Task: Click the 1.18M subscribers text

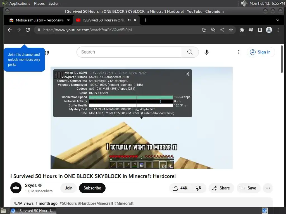Action: (39, 191)
